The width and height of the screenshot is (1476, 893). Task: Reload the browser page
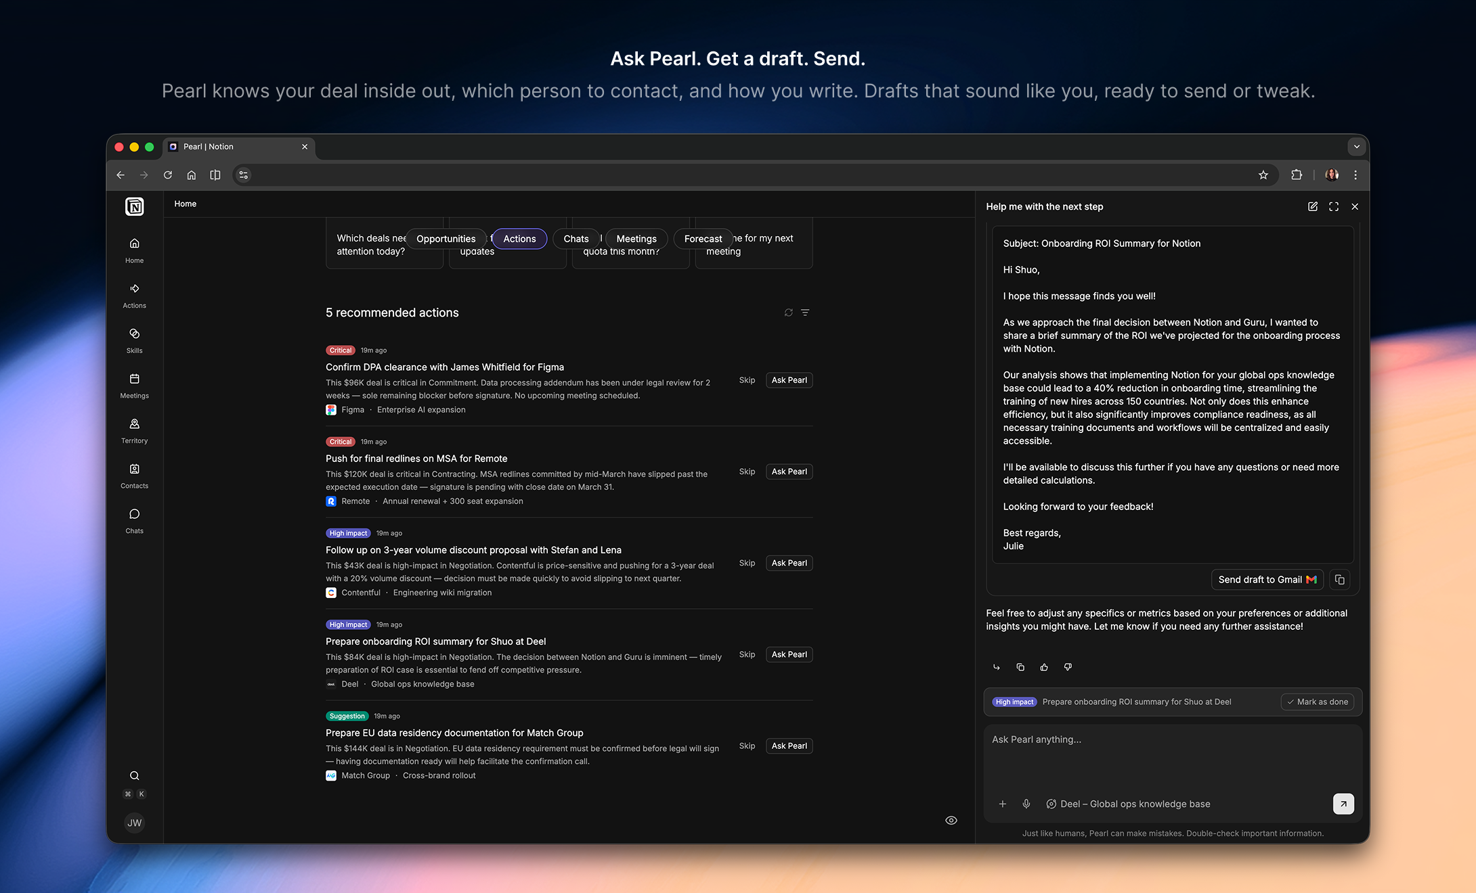pyautogui.click(x=168, y=175)
